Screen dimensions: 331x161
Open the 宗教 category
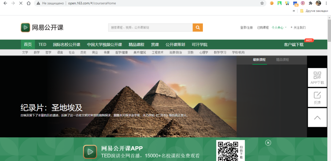[191, 52]
